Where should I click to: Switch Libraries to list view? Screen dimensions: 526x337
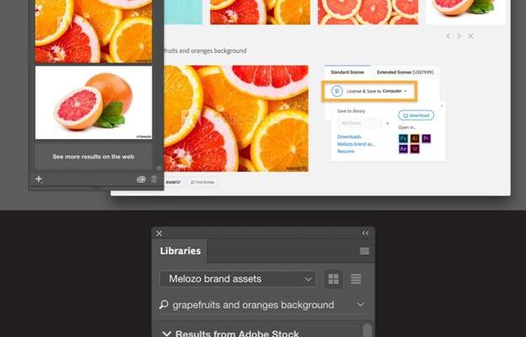tap(356, 279)
